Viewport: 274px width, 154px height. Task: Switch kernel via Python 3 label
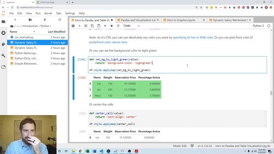pyautogui.click(x=258, y=26)
